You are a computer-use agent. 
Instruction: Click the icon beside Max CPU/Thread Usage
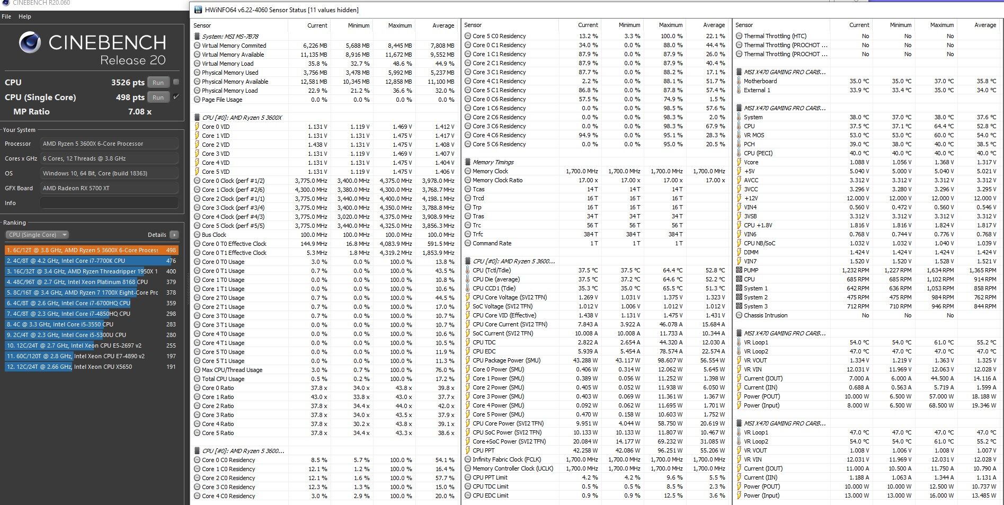click(197, 370)
